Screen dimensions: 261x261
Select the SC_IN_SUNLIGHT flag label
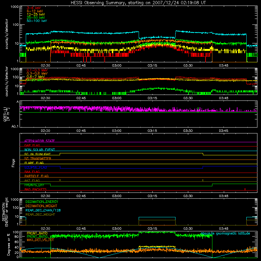click(x=38, y=154)
